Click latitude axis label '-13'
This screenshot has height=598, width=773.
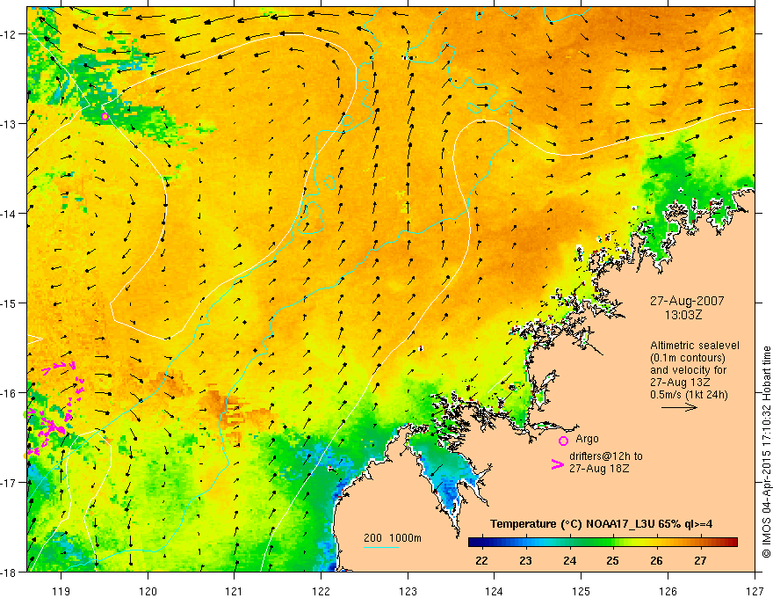tap(10, 124)
